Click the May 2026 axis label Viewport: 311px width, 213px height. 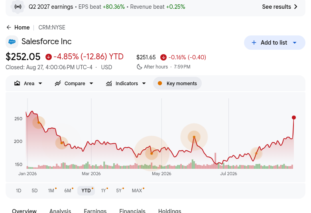click(161, 174)
